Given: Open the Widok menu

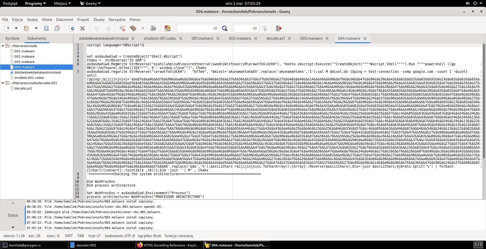Looking at the screenshot, I should 47,20.
